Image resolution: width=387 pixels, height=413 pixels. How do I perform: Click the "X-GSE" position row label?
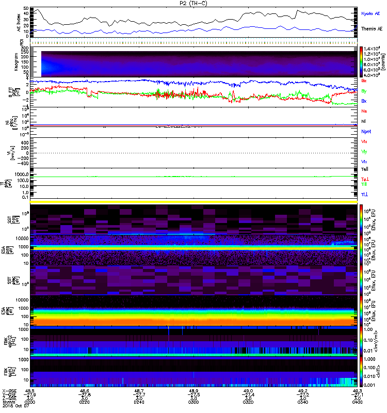pos(9,391)
